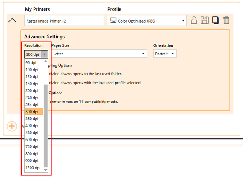Click the resolution list scrollbar thumb
Screen dimensions: 243x178
click(x=45, y=126)
